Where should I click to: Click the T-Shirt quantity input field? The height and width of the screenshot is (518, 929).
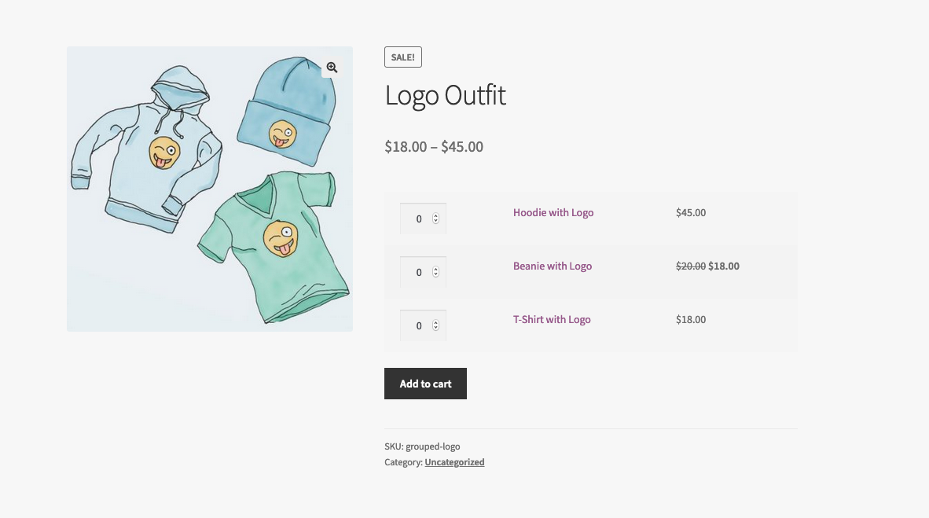(419, 325)
